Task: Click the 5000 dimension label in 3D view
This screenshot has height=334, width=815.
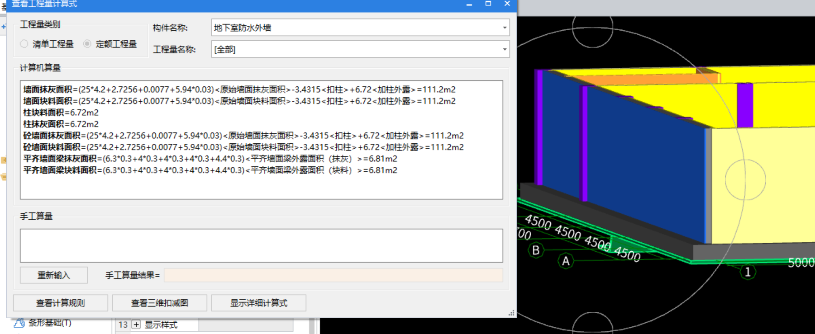Action: (801, 263)
